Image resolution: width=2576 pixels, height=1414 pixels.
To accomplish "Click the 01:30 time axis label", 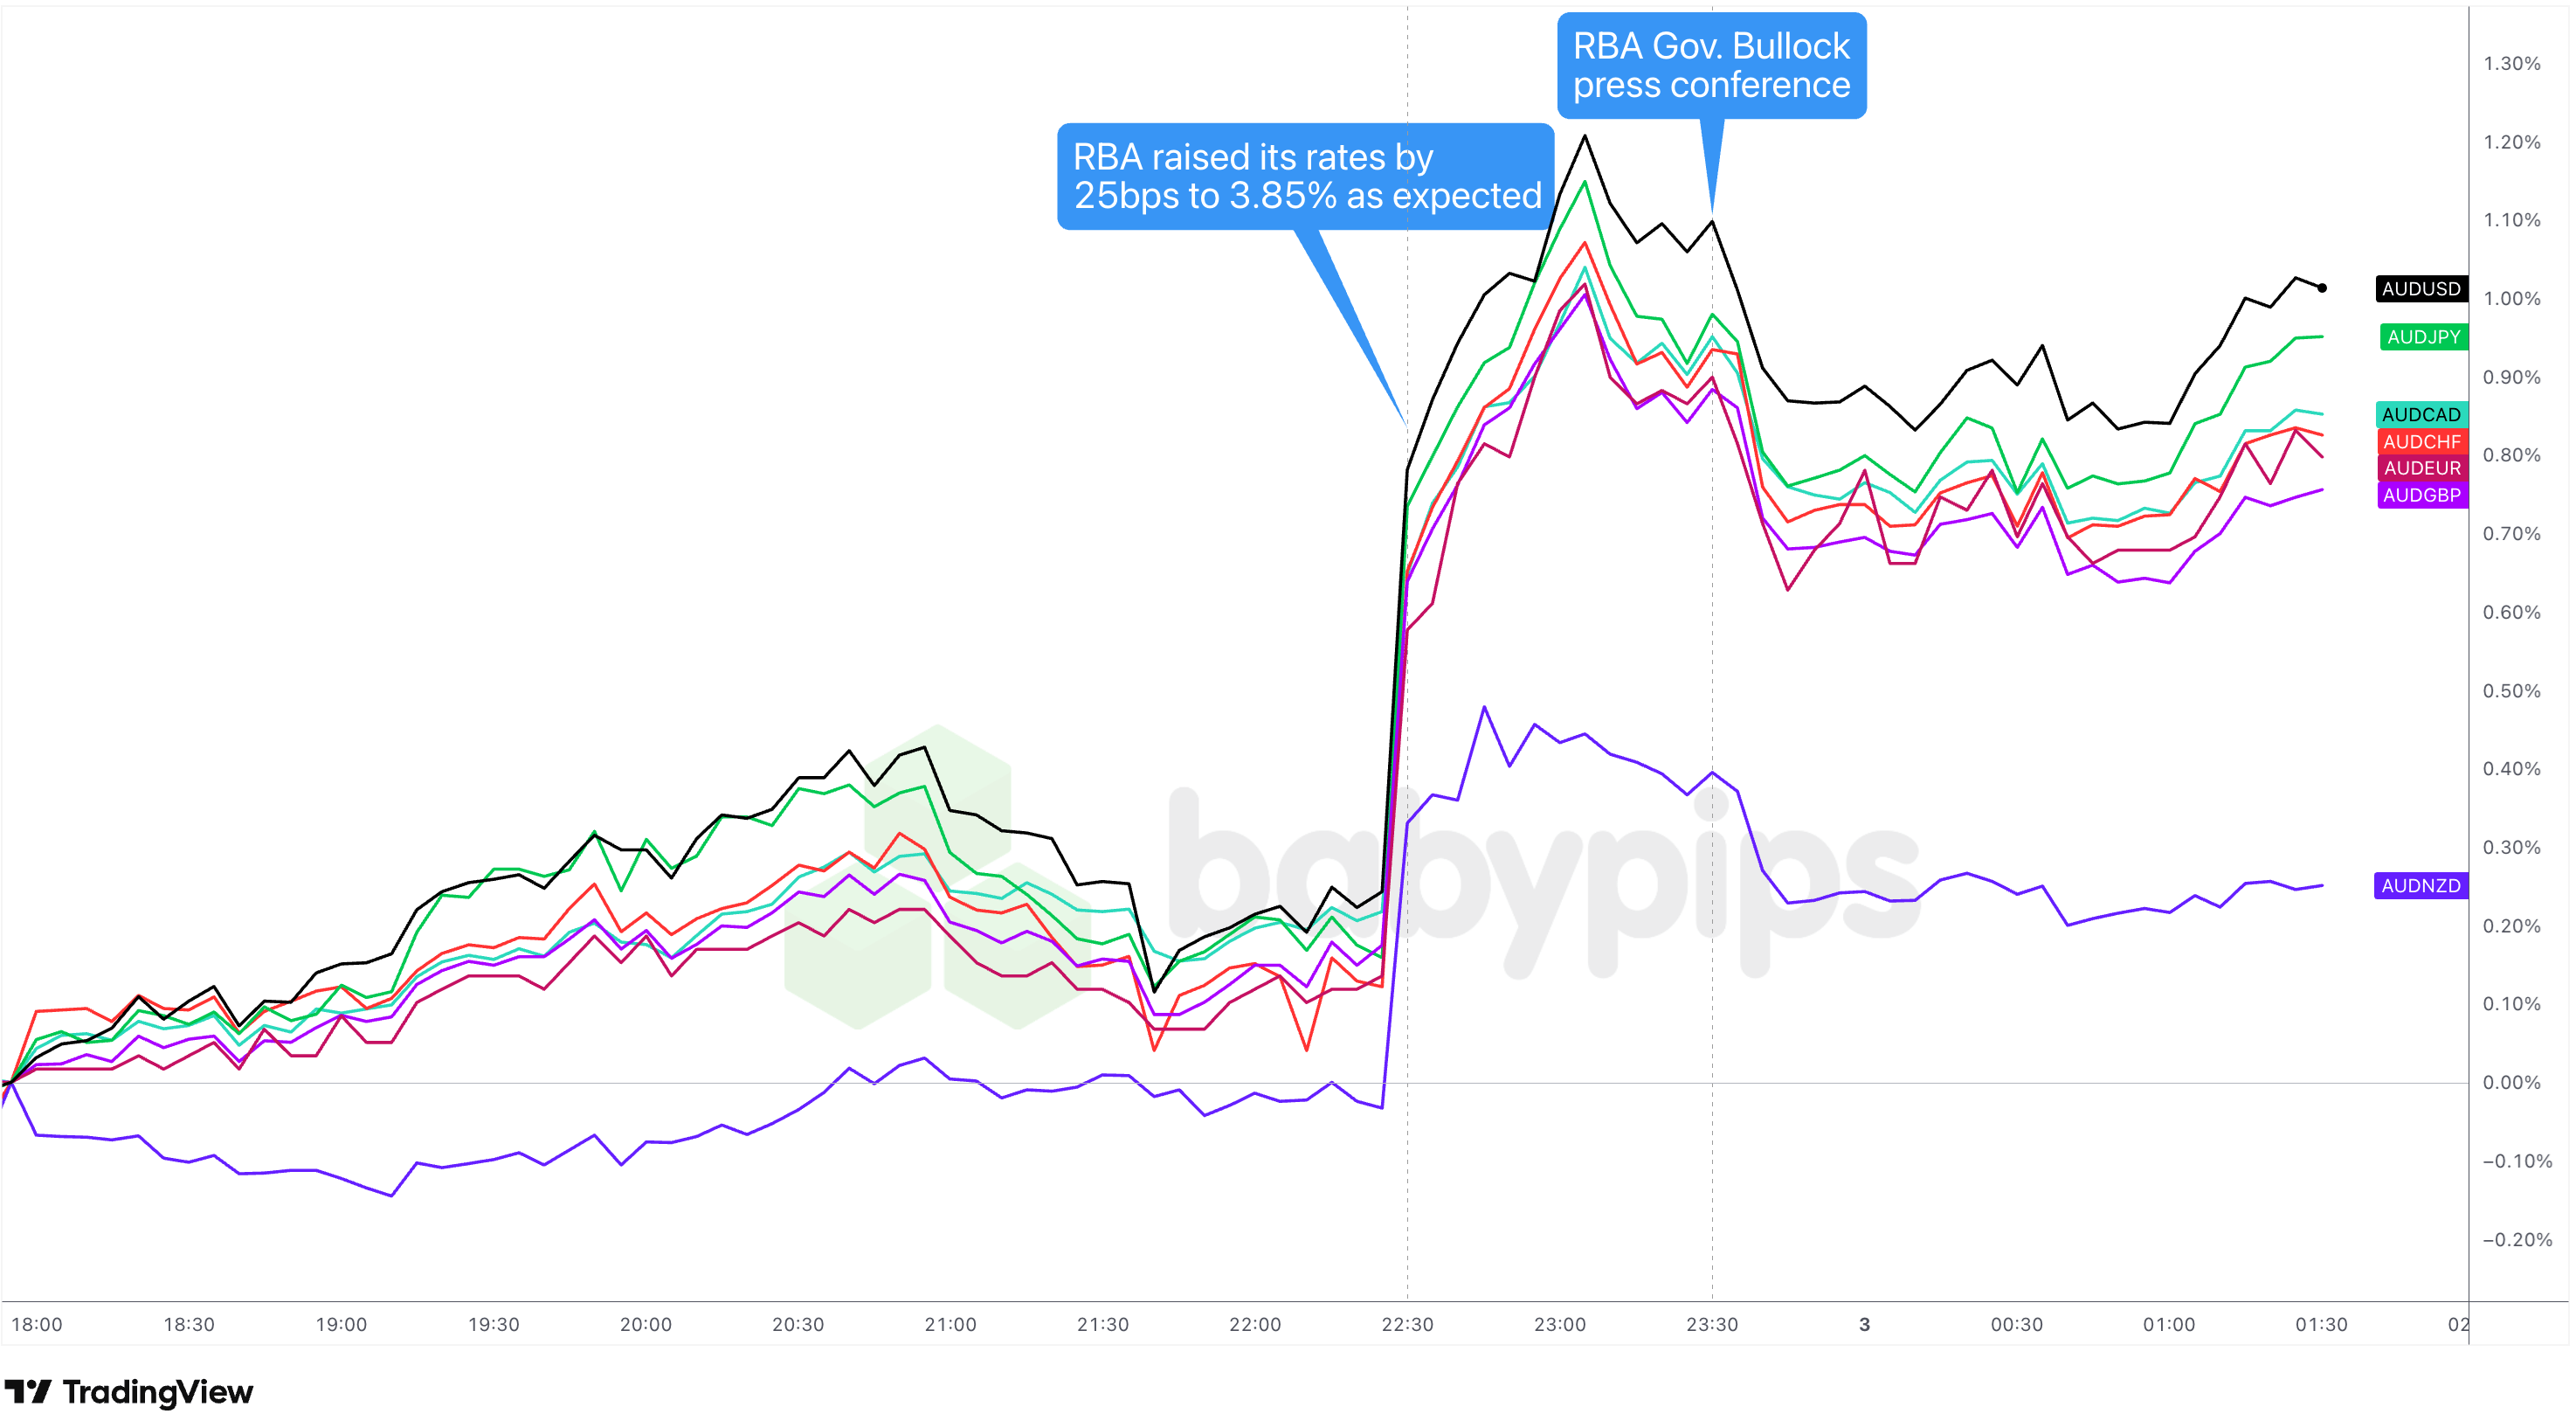I will point(2320,1324).
